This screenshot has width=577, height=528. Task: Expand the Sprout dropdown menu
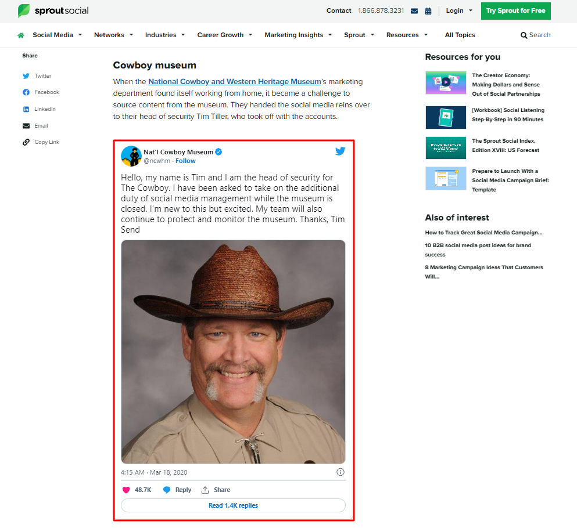point(359,35)
